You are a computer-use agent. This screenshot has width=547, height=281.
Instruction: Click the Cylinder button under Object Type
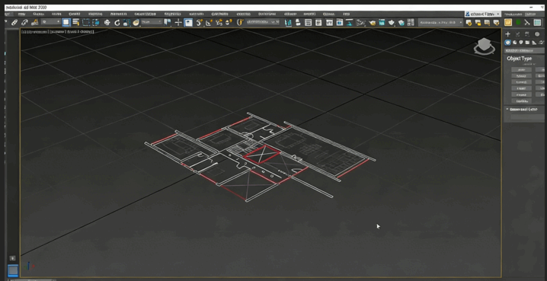click(521, 82)
